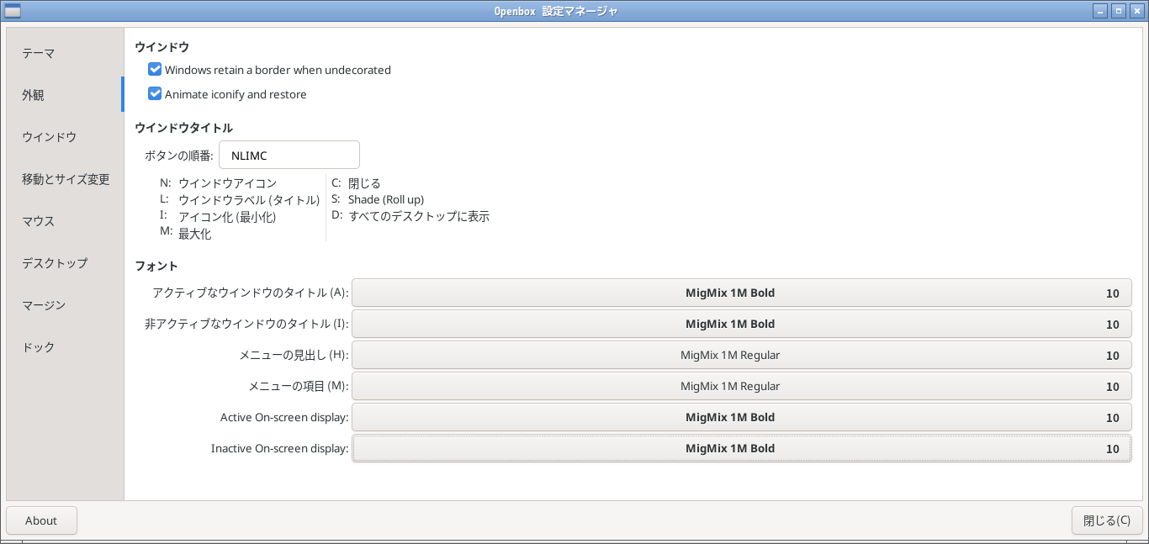Open font chooser for メニューの見出し
This screenshot has height=544, width=1149.
pyautogui.click(x=741, y=355)
